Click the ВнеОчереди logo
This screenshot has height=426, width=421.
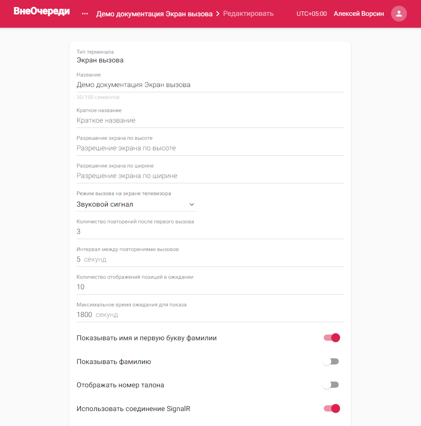pos(42,11)
